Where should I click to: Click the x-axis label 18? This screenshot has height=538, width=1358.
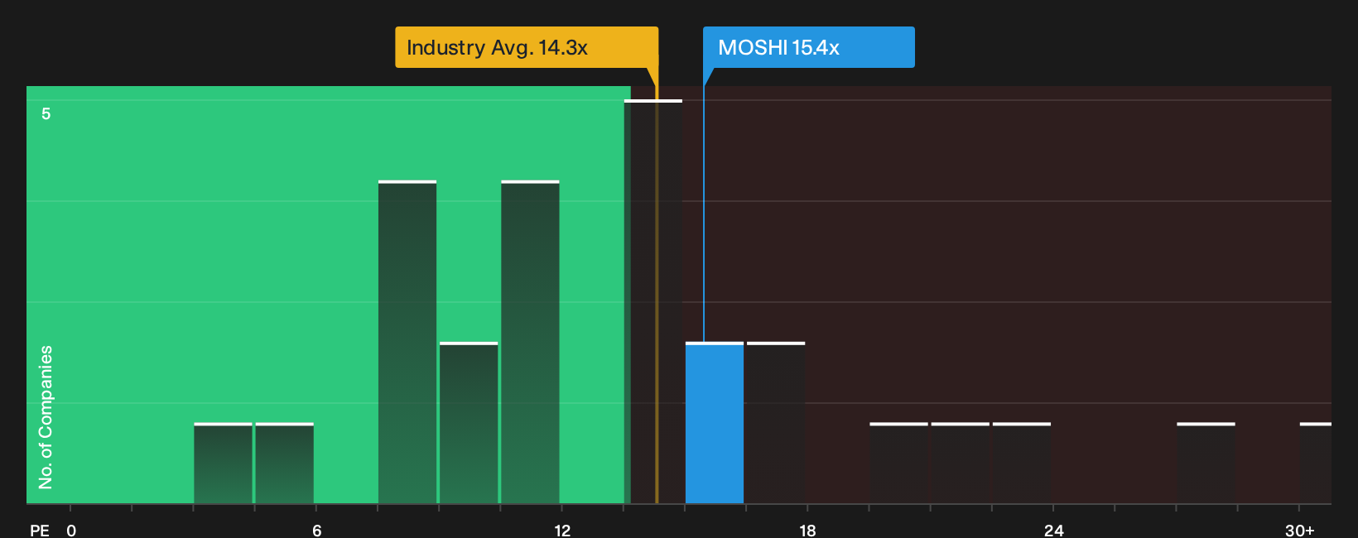[807, 530]
